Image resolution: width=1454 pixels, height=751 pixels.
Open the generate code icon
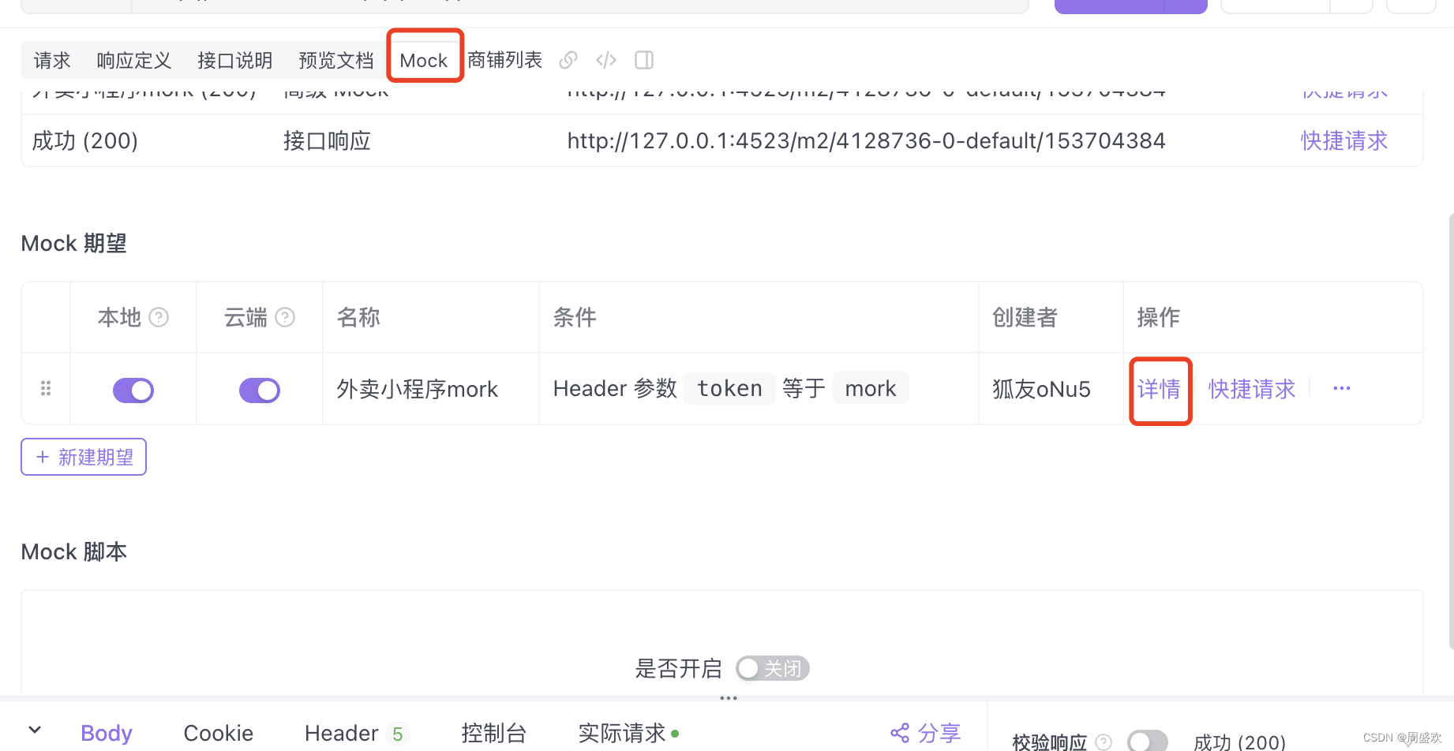pyautogui.click(x=606, y=60)
